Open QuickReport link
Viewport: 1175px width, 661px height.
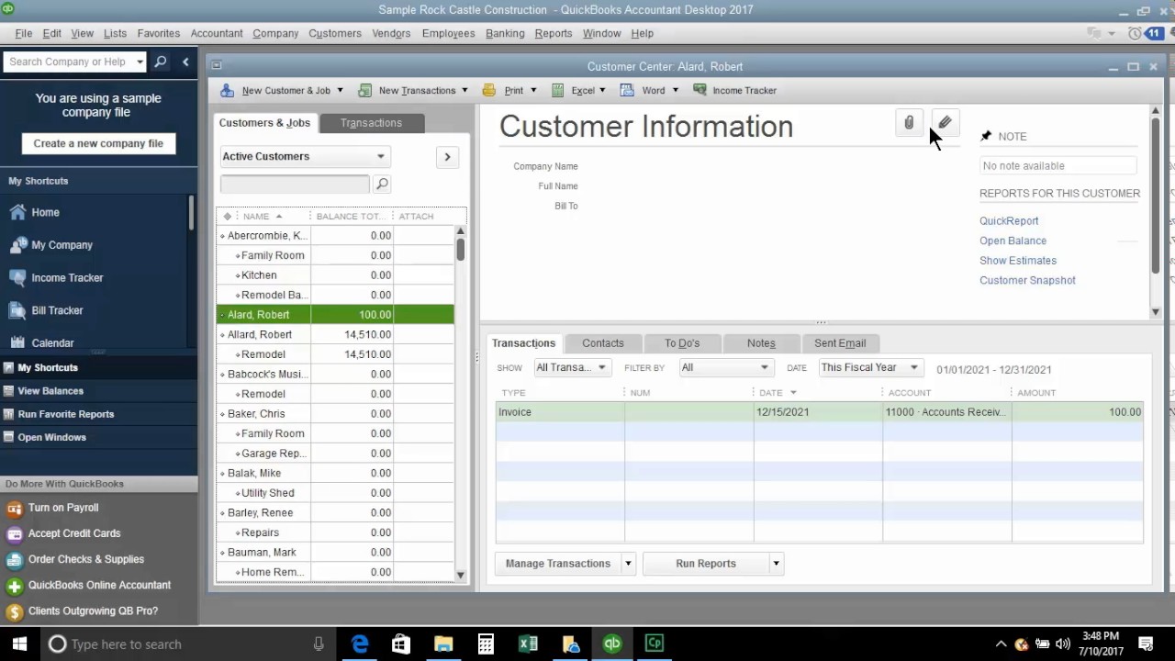pos(1009,221)
